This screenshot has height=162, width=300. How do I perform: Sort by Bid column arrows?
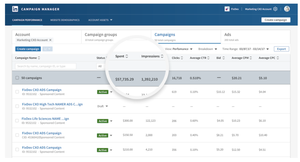[224, 58]
